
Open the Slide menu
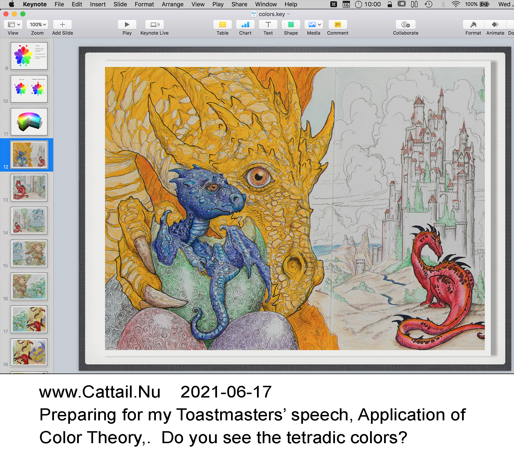pyautogui.click(x=120, y=4)
